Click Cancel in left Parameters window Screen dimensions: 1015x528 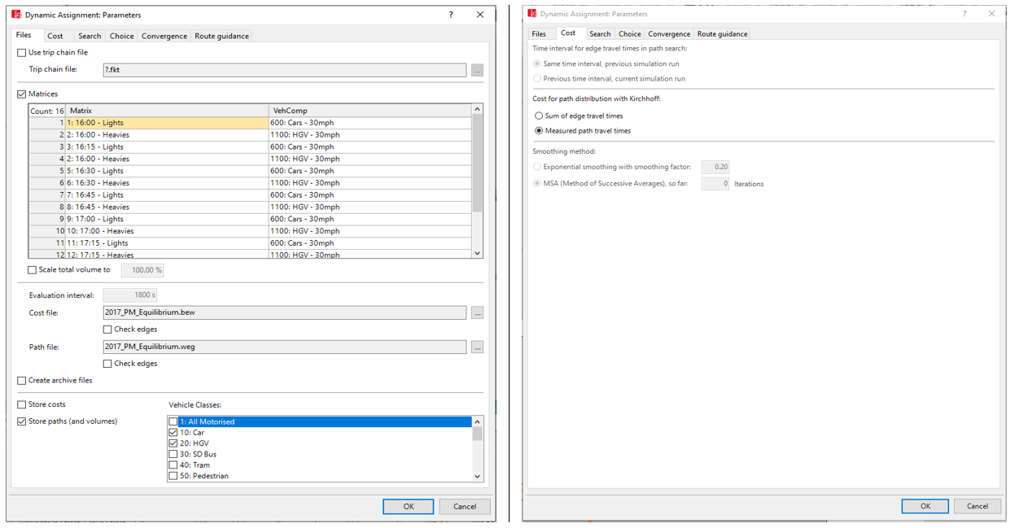(465, 506)
